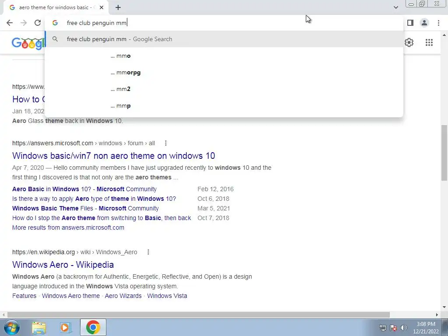Go forward using the forward arrow
This screenshot has height=336, width=448.
pyautogui.click(x=24, y=23)
